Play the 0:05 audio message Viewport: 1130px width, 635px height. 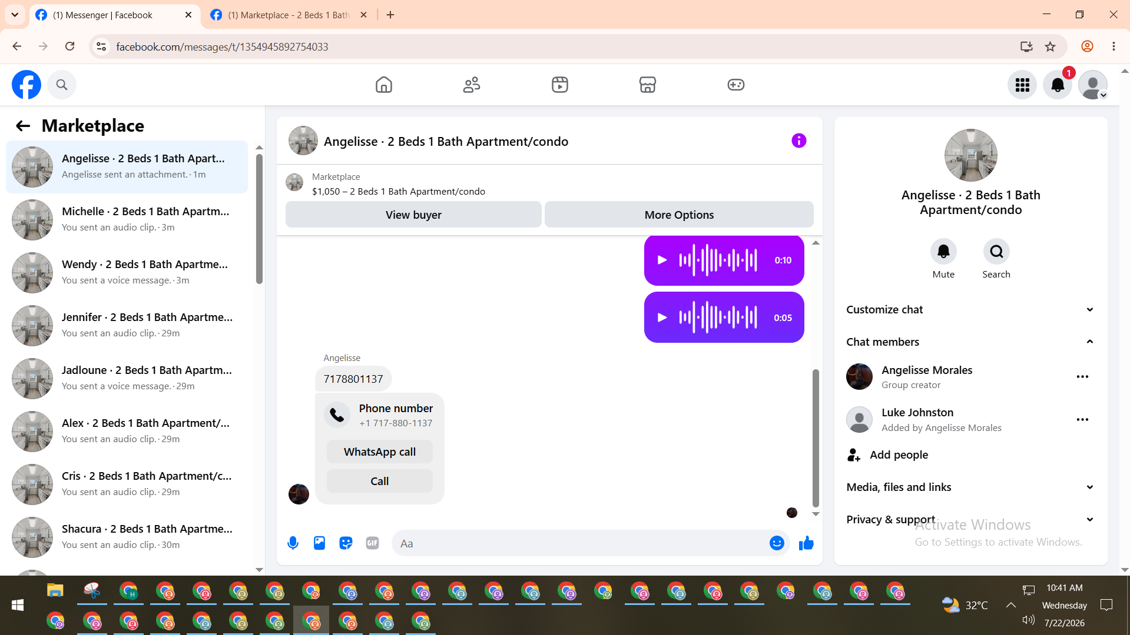click(x=662, y=317)
